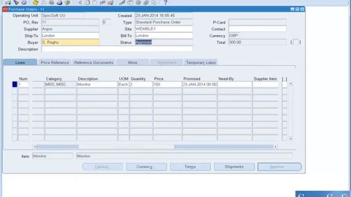
Task: Click the Delete record toolbar icon with red X
Action: click(110, 2)
